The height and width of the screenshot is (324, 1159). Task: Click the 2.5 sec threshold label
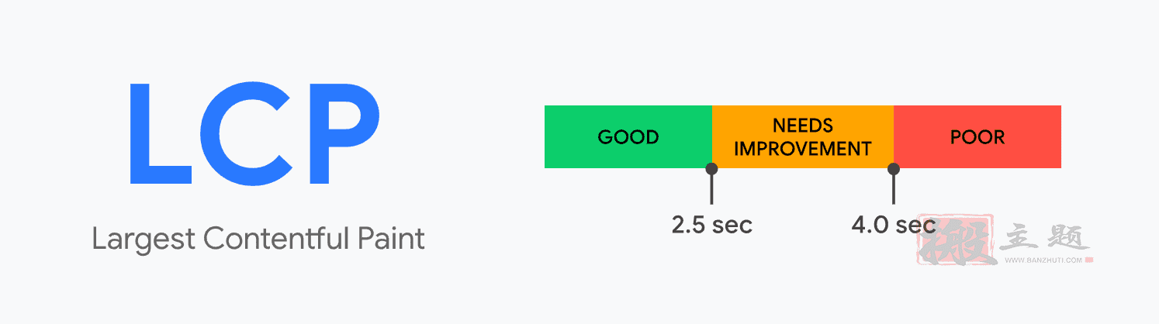(711, 226)
